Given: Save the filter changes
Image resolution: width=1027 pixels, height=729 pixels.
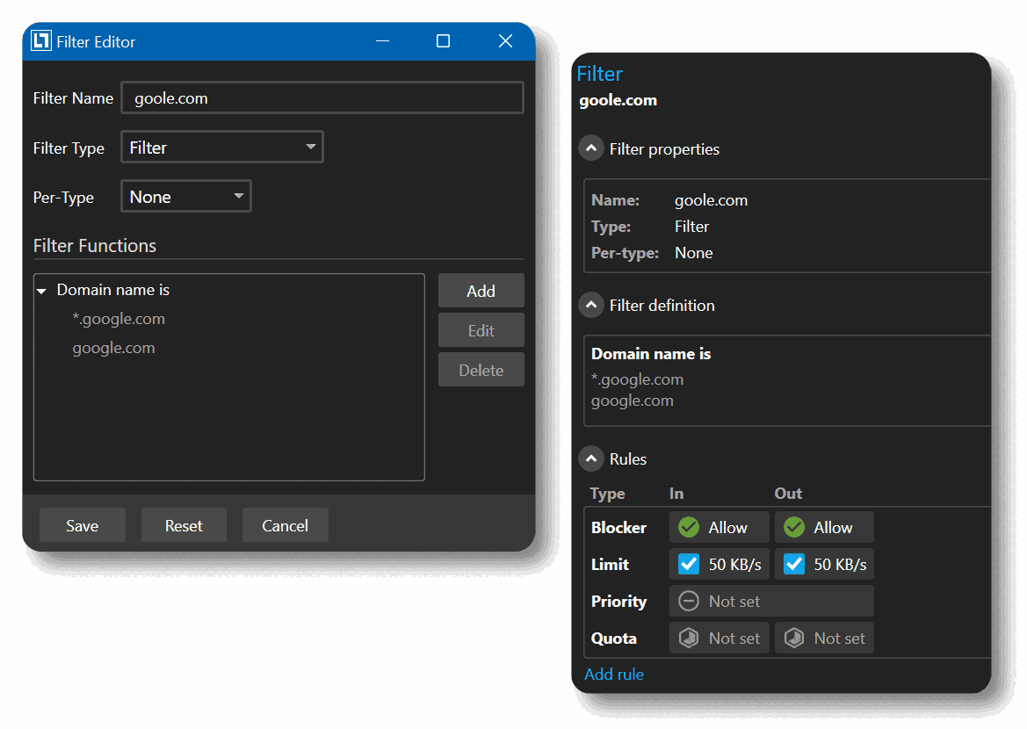Looking at the screenshot, I should (82, 524).
